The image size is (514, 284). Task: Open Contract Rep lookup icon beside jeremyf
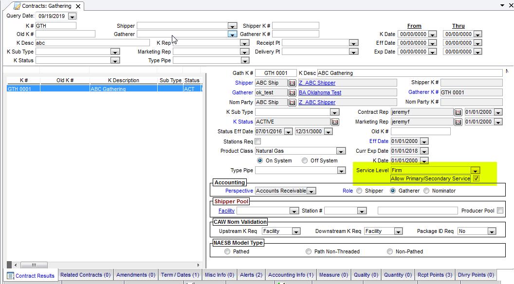458,112
